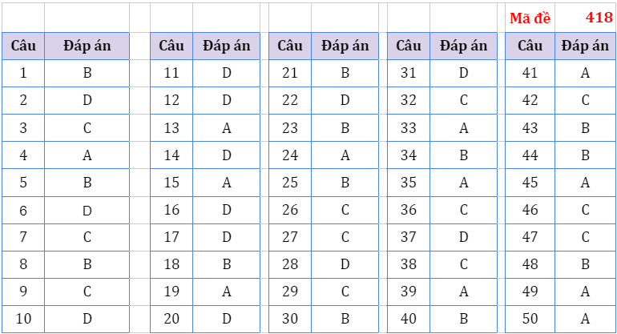Click the 'Câu' header above question 1

pos(23,46)
